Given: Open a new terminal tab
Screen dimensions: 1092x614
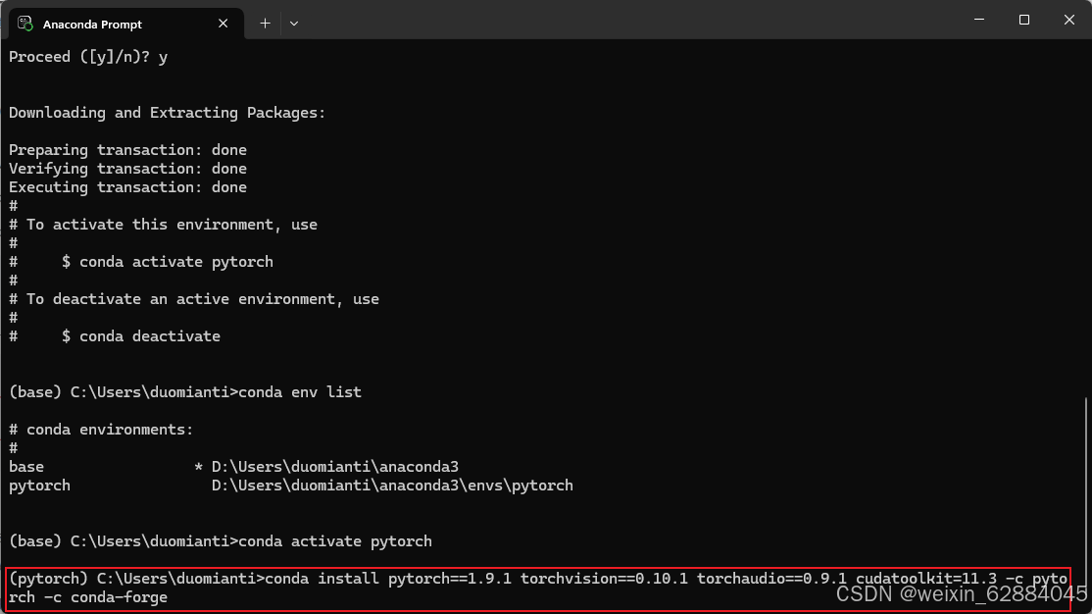Looking at the screenshot, I should [265, 24].
